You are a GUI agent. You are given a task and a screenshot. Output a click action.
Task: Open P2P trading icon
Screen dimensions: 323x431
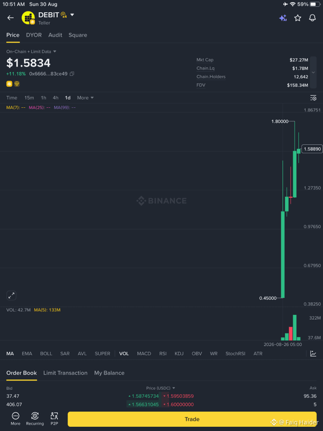[x=54, y=419]
